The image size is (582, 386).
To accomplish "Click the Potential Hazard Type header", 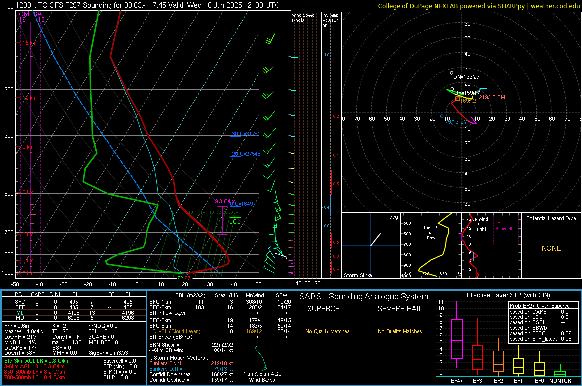I will (551, 218).
